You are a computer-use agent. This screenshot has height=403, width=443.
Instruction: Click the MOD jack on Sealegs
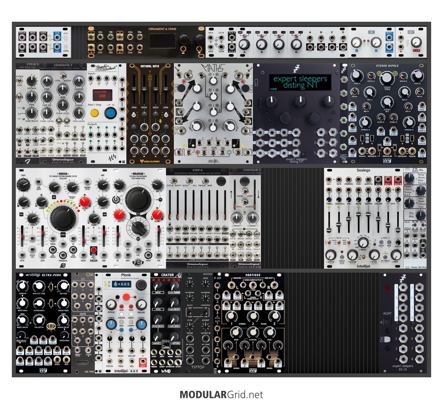click(378, 179)
